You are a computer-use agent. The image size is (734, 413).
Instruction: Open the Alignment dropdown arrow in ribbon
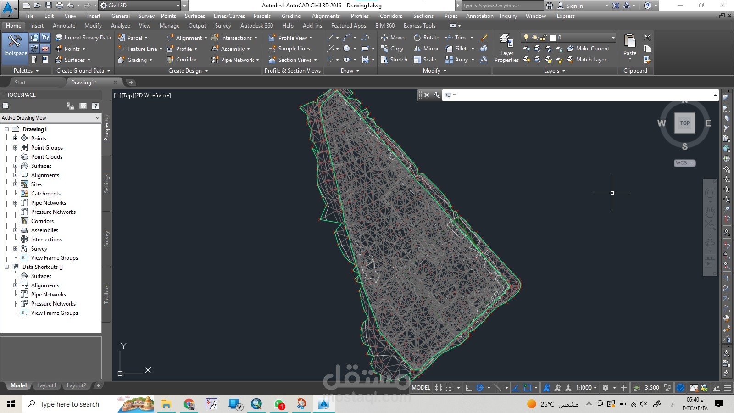coord(206,38)
